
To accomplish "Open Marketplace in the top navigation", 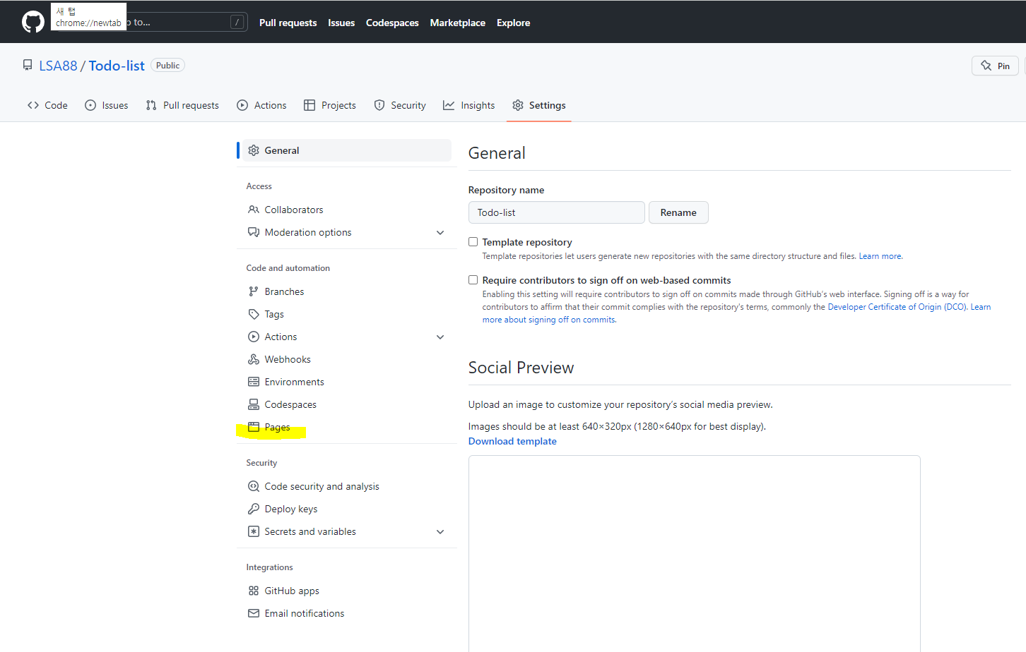I will pos(457,23).
